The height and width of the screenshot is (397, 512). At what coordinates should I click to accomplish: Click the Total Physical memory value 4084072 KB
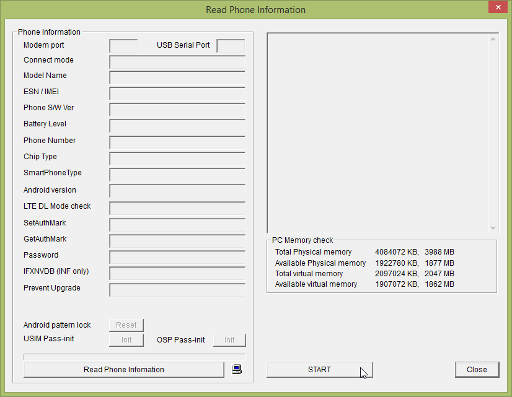(397, 252)
